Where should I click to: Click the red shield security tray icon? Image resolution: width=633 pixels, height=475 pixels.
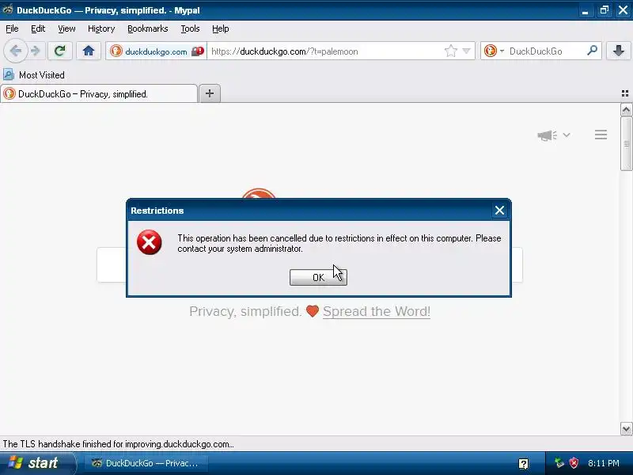[574, 463]
